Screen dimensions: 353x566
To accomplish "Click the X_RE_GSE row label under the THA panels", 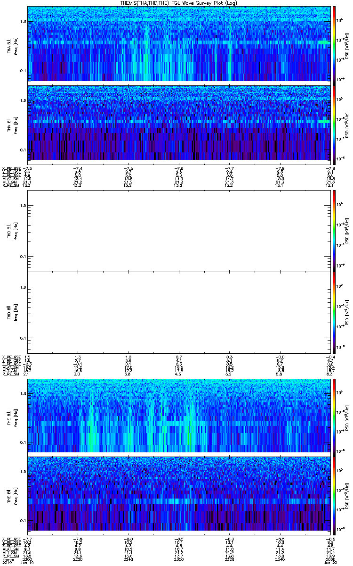I will pyautogui.click(x=10, y=168).
